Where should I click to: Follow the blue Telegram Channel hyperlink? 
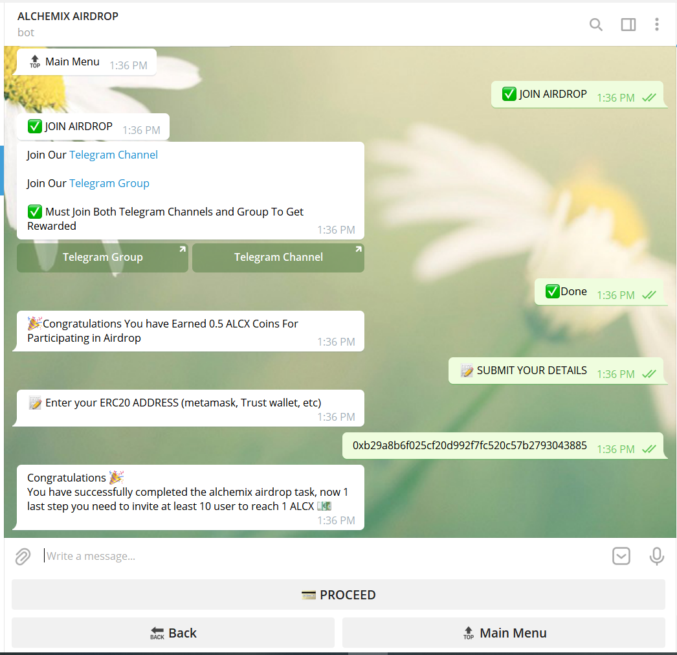click(113, 155)
